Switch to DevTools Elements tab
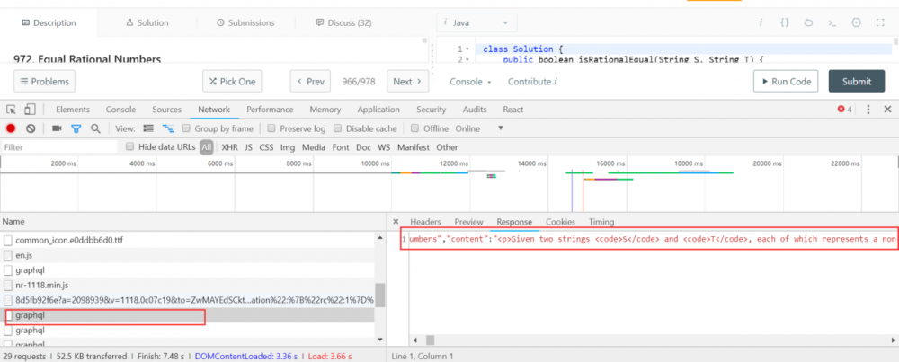Screen dimensions: 899x362 [73, 110]
